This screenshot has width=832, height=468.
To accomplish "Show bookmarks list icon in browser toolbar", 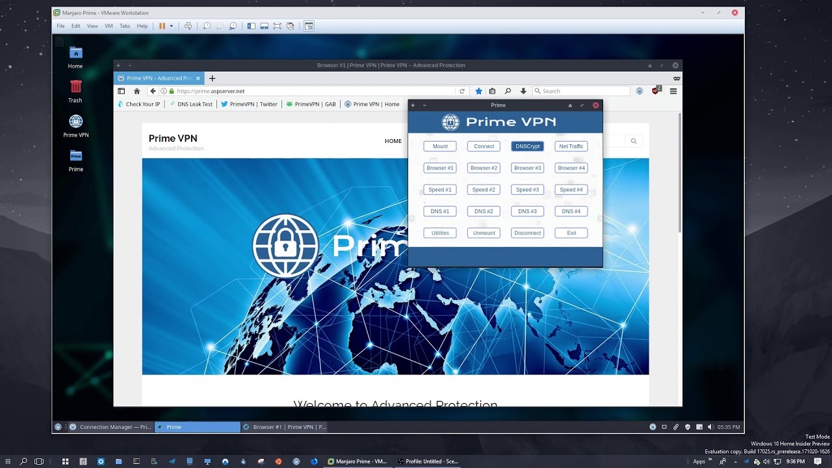I will click(493, 91).
